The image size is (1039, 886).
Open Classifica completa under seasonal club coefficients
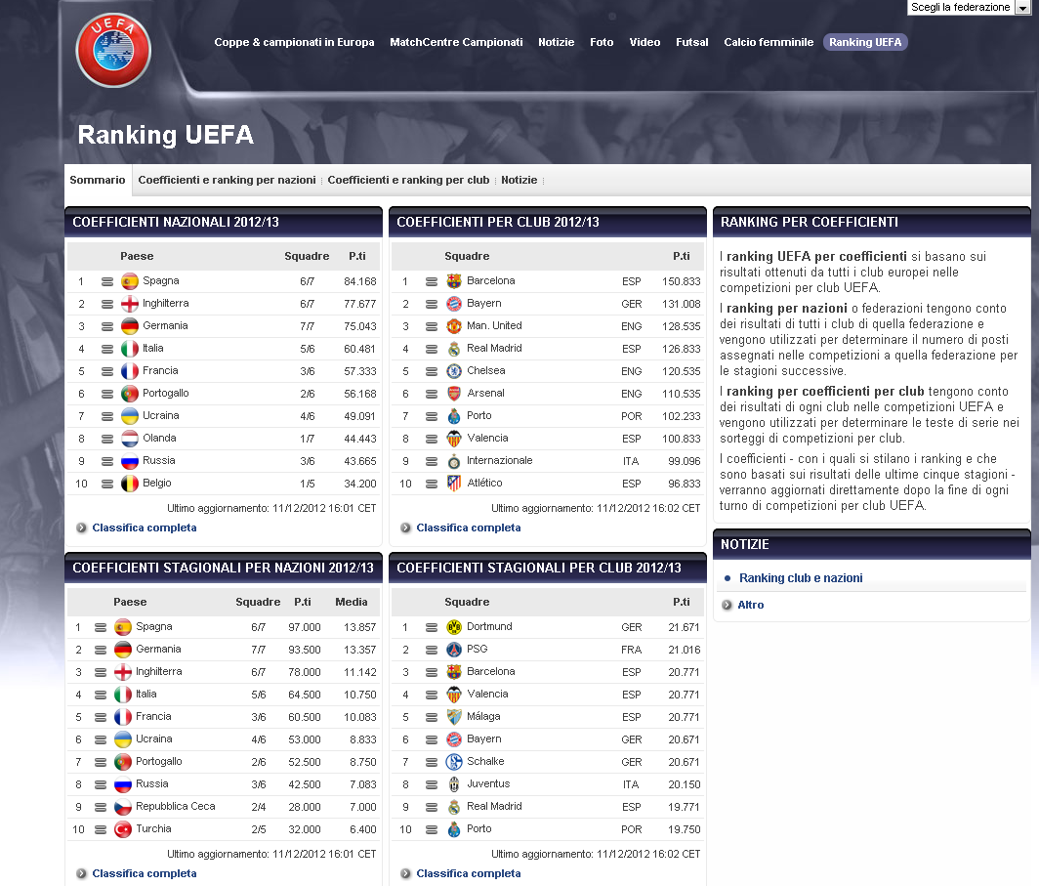[x=468, y=874]
